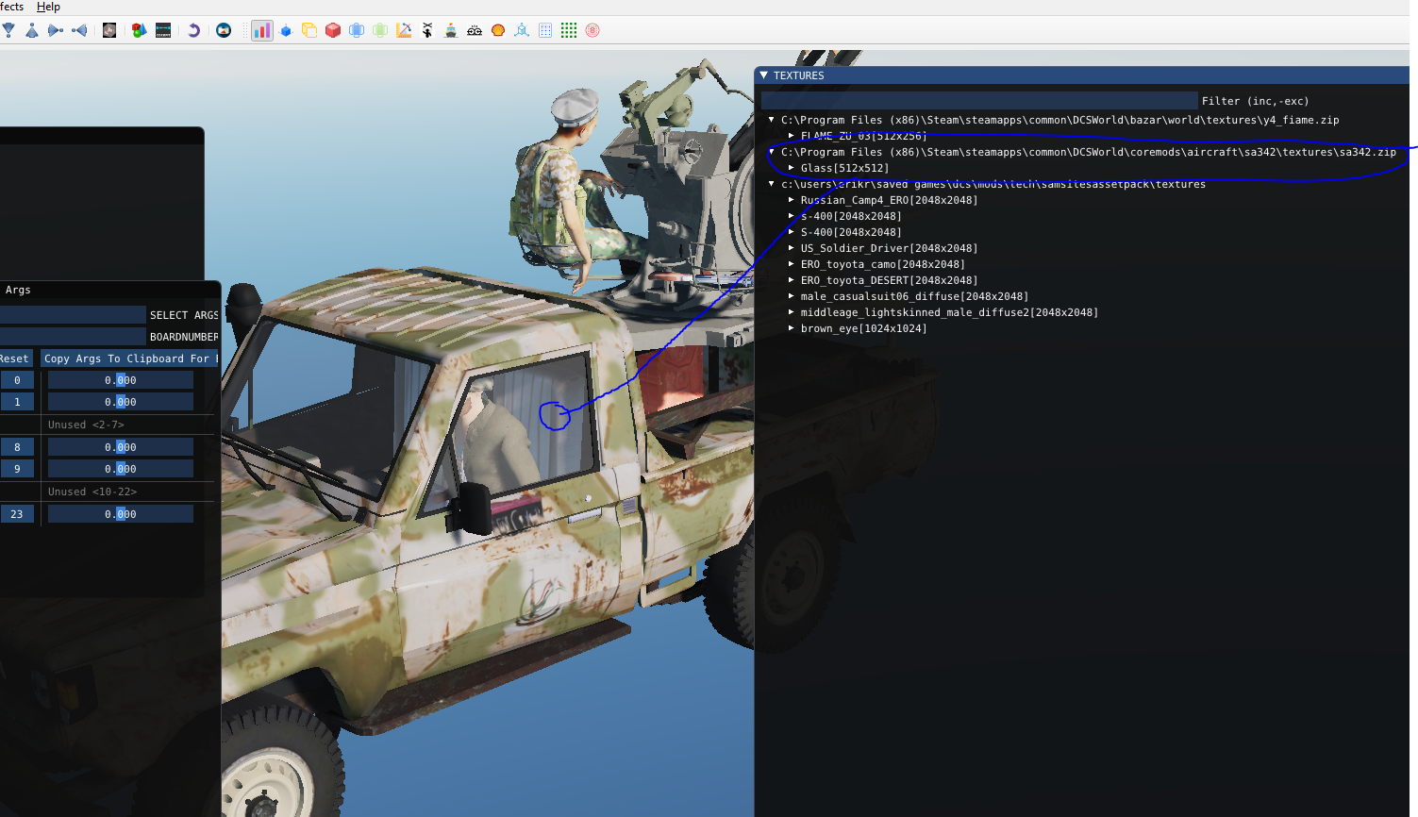Click the downward-pointing cone view icon
Screen dimensions: 1418x817
[8, 30]
